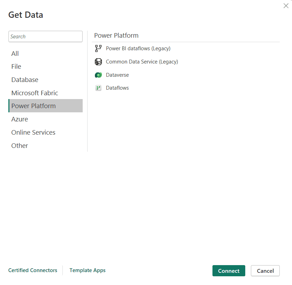This screenshot has height=285, width=292.
Task: Close the Get Data dialog with X
Action: [286, 6]
